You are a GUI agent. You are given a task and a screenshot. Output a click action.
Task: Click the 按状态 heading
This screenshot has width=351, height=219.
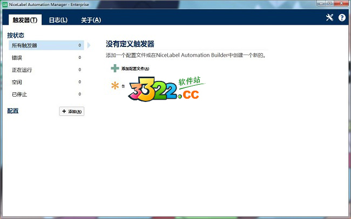pos(16,36)
